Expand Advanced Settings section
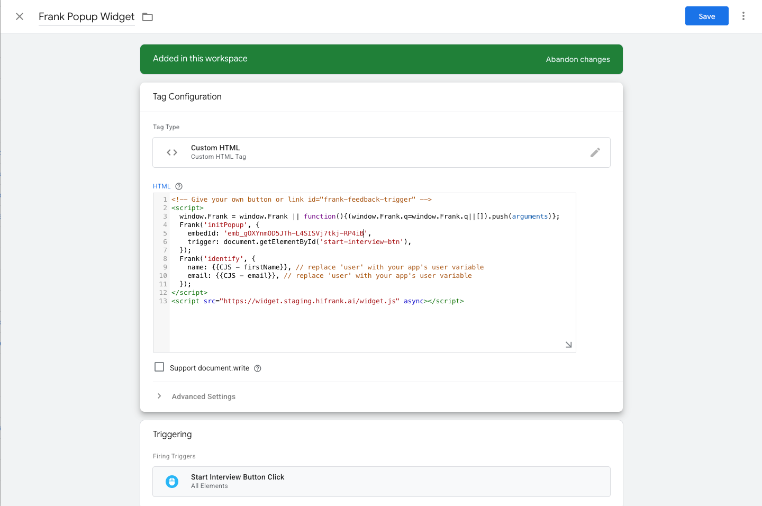Screen dimensions: 762x506 159,396
